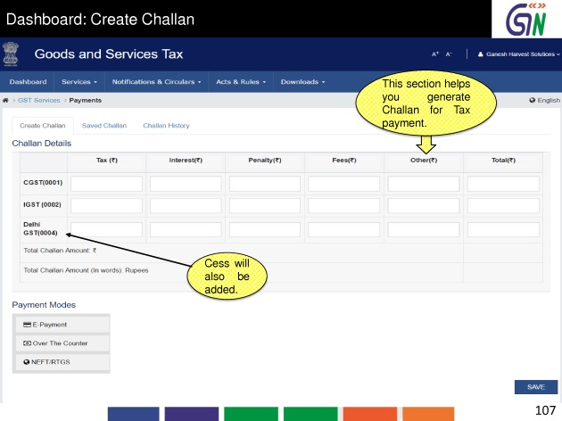This screenshot has height=421, width=562.
Task: Select English language option
Action: tap(549, 100)
